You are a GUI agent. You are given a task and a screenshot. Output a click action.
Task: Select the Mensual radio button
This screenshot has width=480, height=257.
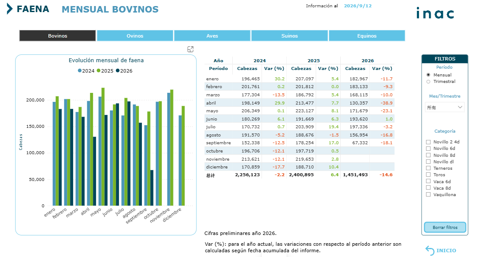click(428, 75)
